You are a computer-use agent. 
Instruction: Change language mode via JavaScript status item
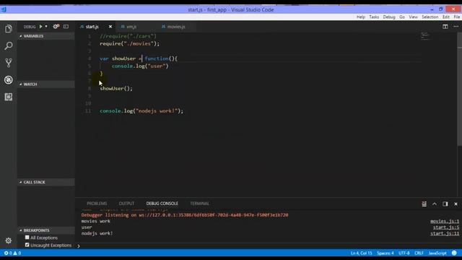(437, 253)
